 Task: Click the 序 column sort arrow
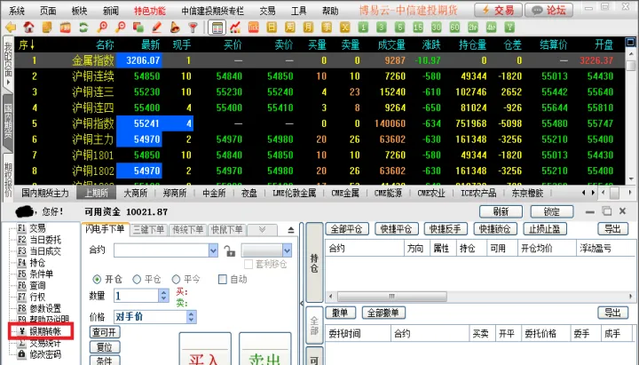(32, 44)
